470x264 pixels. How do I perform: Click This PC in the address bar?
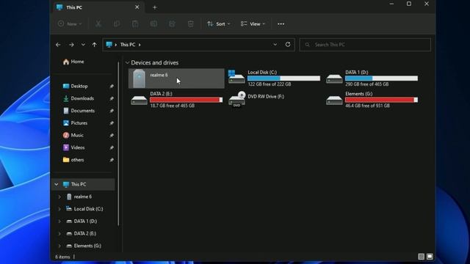pos(128,45)
